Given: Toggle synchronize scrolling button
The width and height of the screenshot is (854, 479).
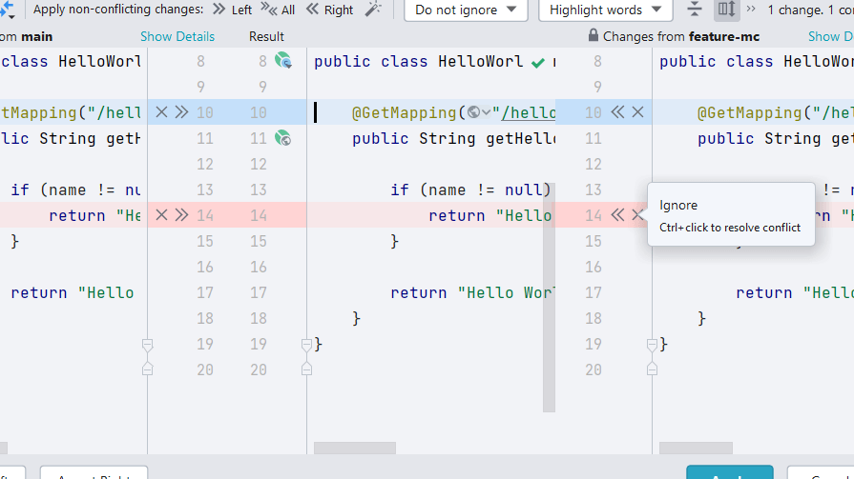Looking at the screenshot, I should click(x=726, y=10).
